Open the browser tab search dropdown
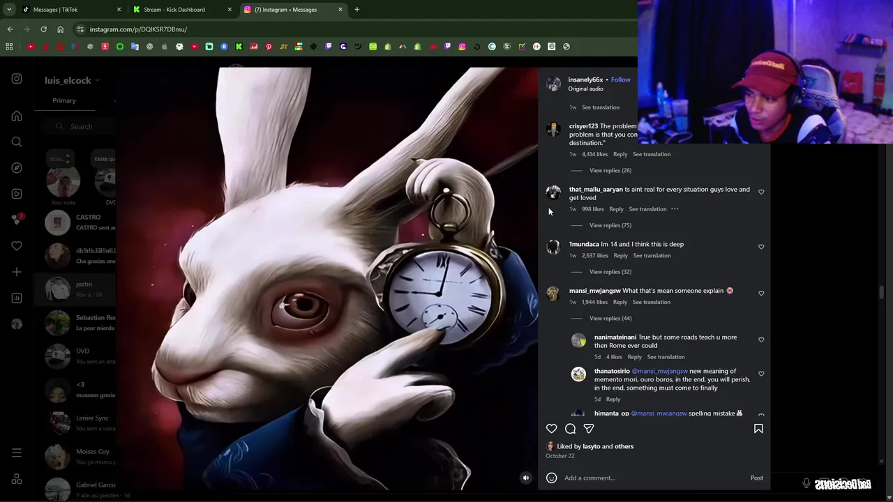Image resolution: width=893 pixels, height=502 pixels. coord(9,10)
